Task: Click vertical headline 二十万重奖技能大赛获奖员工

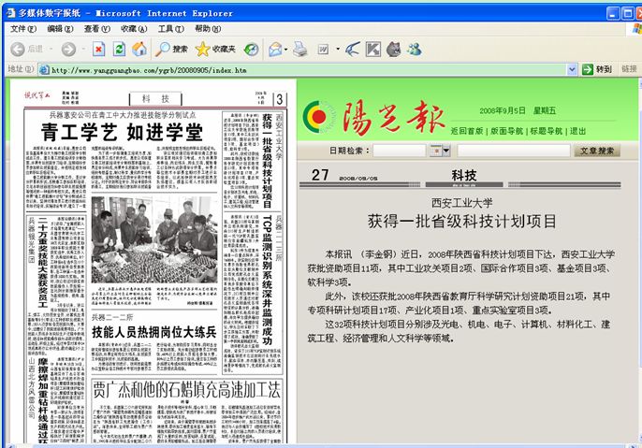Action: tap(43, 262)
